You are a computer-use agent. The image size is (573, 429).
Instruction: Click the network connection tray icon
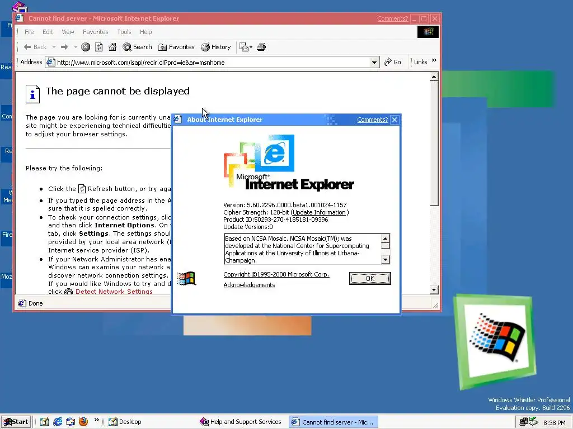point(524,422)
